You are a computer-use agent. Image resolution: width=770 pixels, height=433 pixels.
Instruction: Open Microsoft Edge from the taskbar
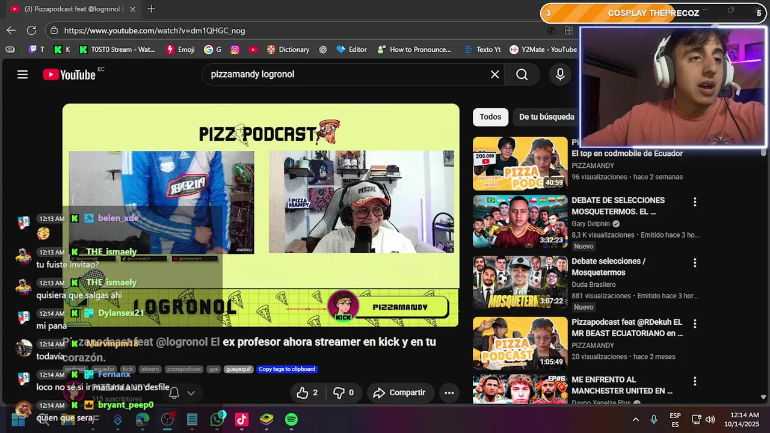point(142,419)
